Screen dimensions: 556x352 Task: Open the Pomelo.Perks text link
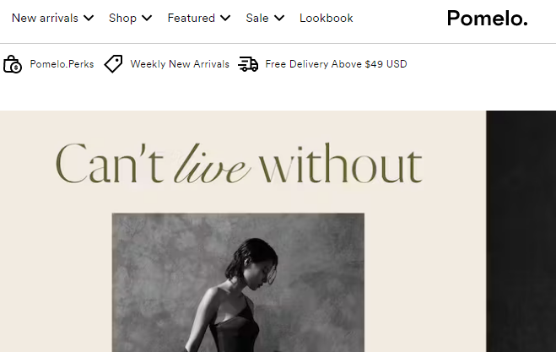(x=62, y=64)
